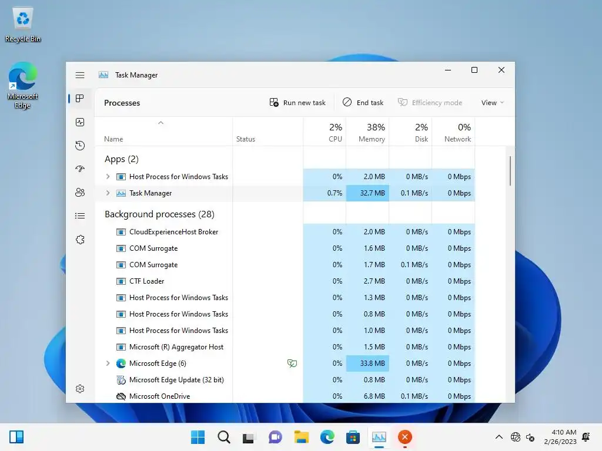Click the Background processes (28) group header

coord(159,214)
